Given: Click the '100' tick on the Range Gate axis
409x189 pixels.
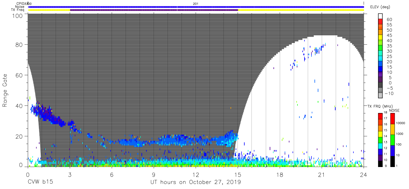Looking at the screenshot, I should [18, 15].
